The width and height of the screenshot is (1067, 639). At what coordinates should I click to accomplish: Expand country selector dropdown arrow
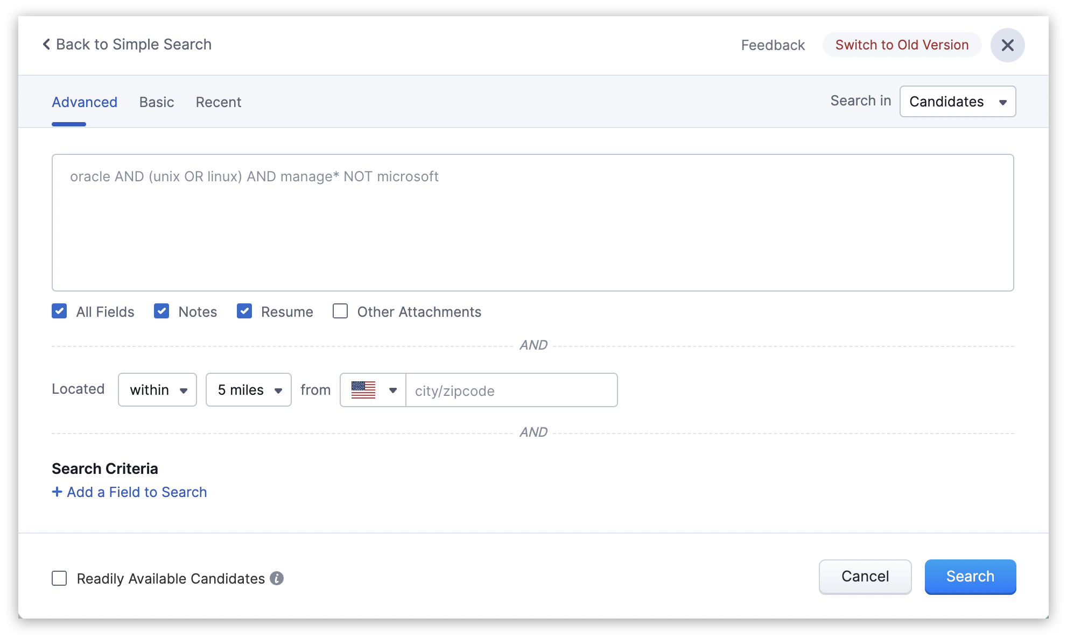click(x=393, y=390)
